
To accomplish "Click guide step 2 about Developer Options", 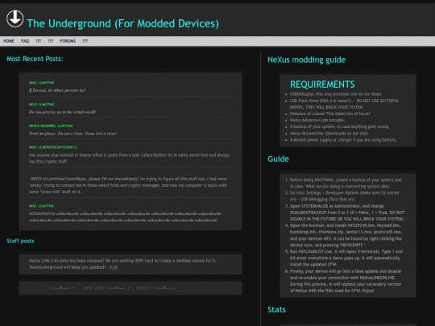I will click(344, 196).
